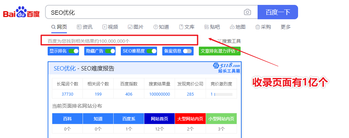349x138 pixels.
Task: Open the 贴吧 tab
Action: coord(212,27)
